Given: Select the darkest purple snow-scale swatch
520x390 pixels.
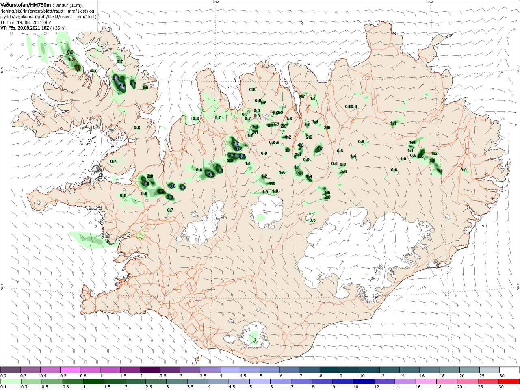Looking at the screenshot, I should click(x=149, y=370).
